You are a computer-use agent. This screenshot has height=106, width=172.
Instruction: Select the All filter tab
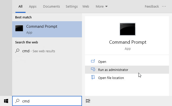[20, 6]
